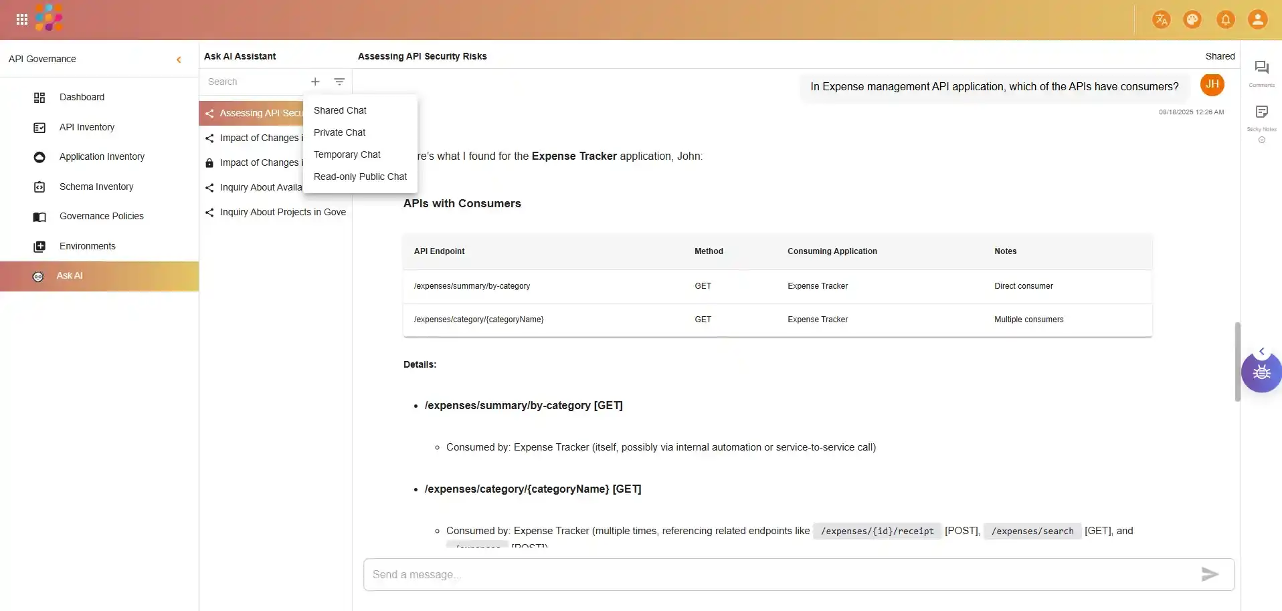Open Governance Policies page
The image size is (1282, 611).
point(101,216)
